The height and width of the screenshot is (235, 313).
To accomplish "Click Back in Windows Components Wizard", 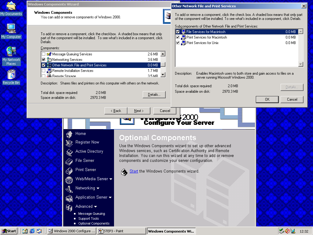I will click(x=116, y=111).
